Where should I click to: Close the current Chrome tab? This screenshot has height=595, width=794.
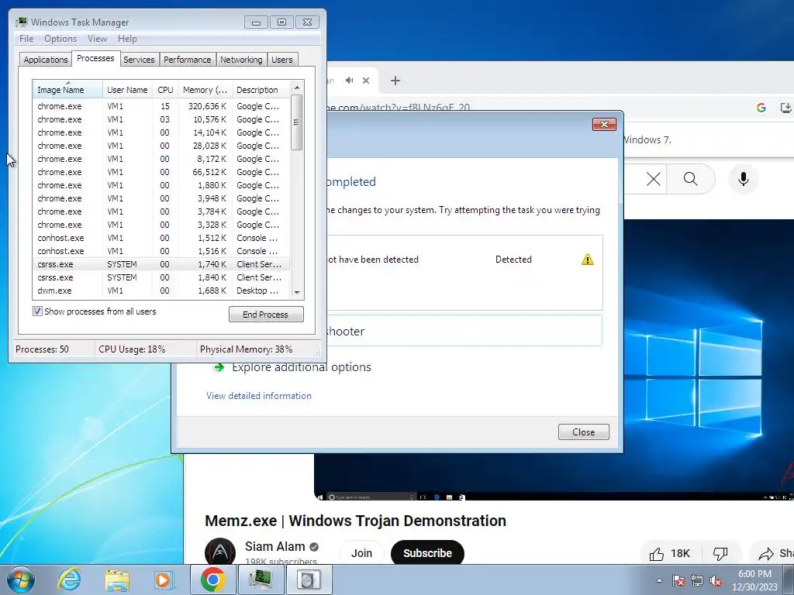tap(366, 81)
